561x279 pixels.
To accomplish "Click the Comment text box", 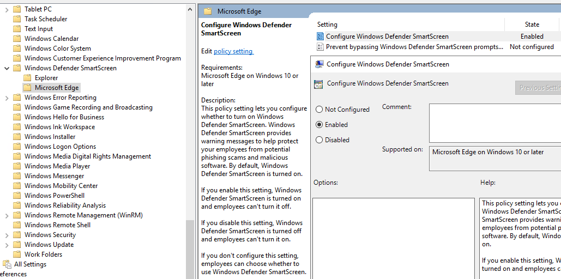I will click(495, 123).
